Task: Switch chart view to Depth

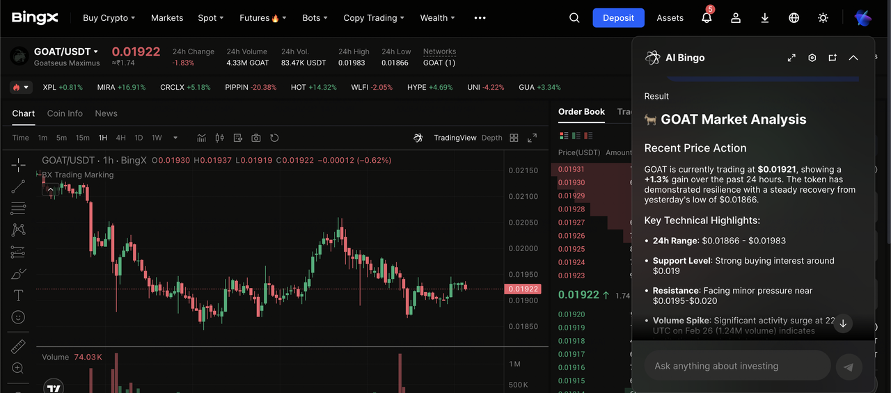Action: (x=491, y=138)
